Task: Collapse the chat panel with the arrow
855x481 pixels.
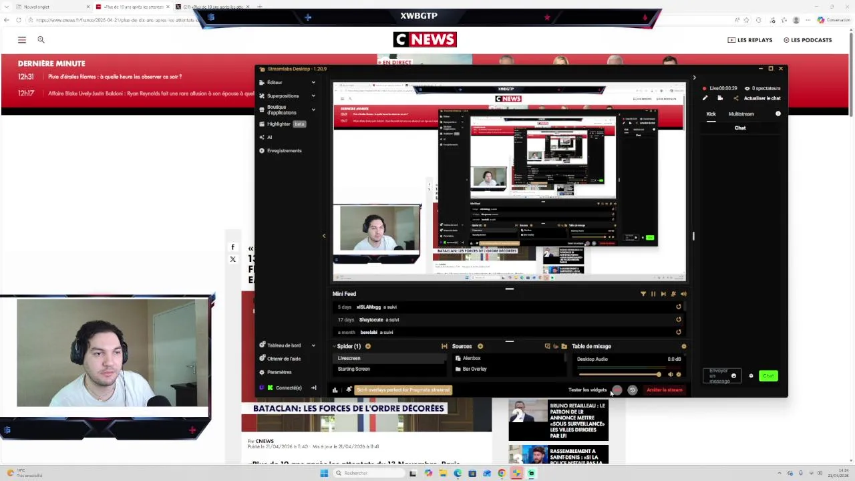Action: (694, 77)
